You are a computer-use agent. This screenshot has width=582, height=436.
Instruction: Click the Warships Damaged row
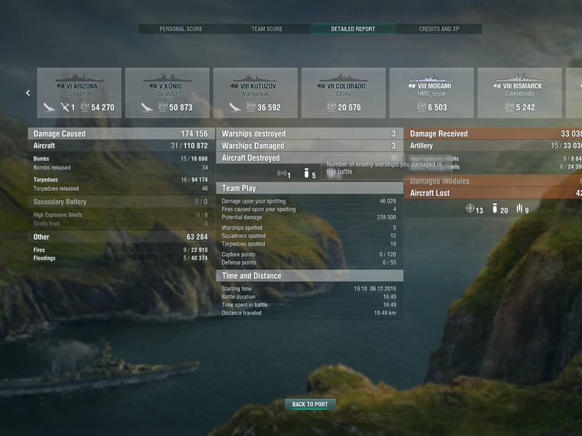(x=310, y=146)
